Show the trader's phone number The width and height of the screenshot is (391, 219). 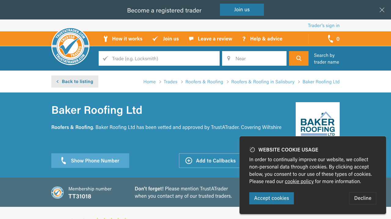90,161
